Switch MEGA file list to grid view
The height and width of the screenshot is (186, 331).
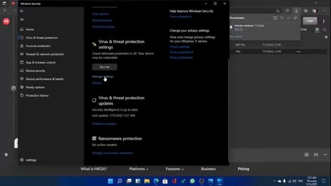coord(324,29)
